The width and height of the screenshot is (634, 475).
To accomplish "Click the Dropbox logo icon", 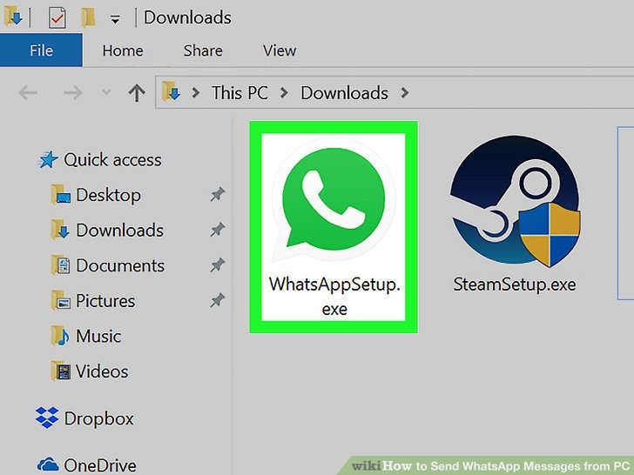I will coord(47,418).
